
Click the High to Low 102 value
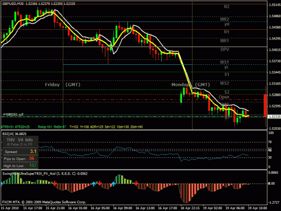[x=33, y=165]
